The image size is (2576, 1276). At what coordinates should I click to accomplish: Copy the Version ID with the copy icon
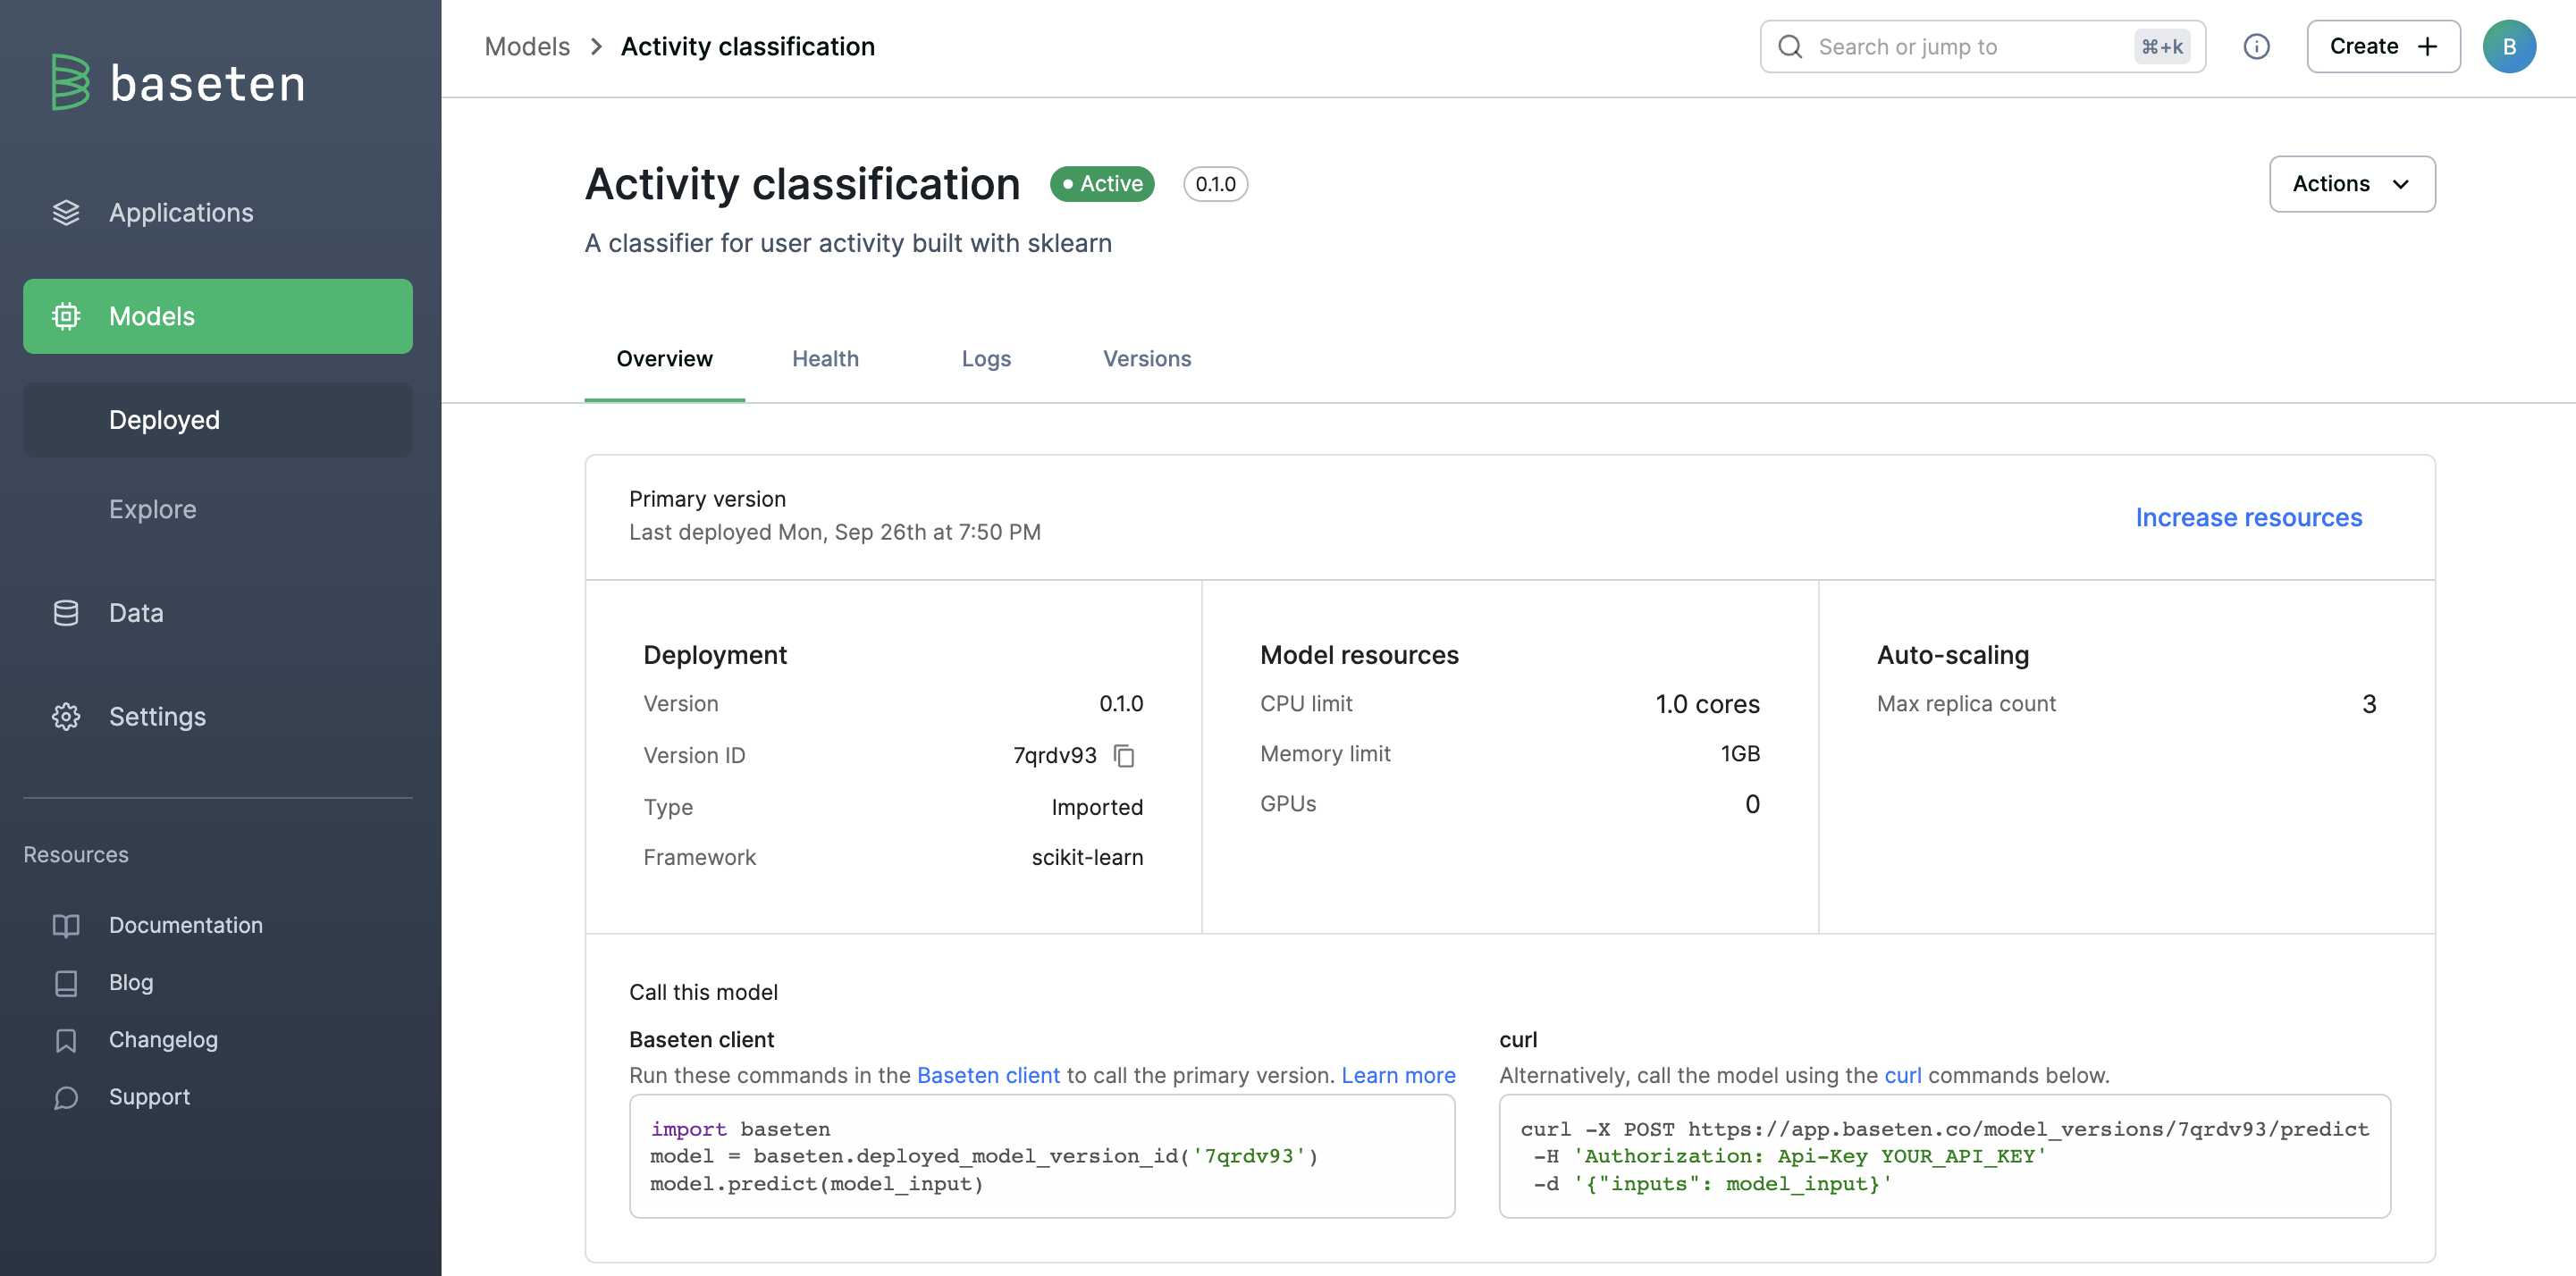1124,756
